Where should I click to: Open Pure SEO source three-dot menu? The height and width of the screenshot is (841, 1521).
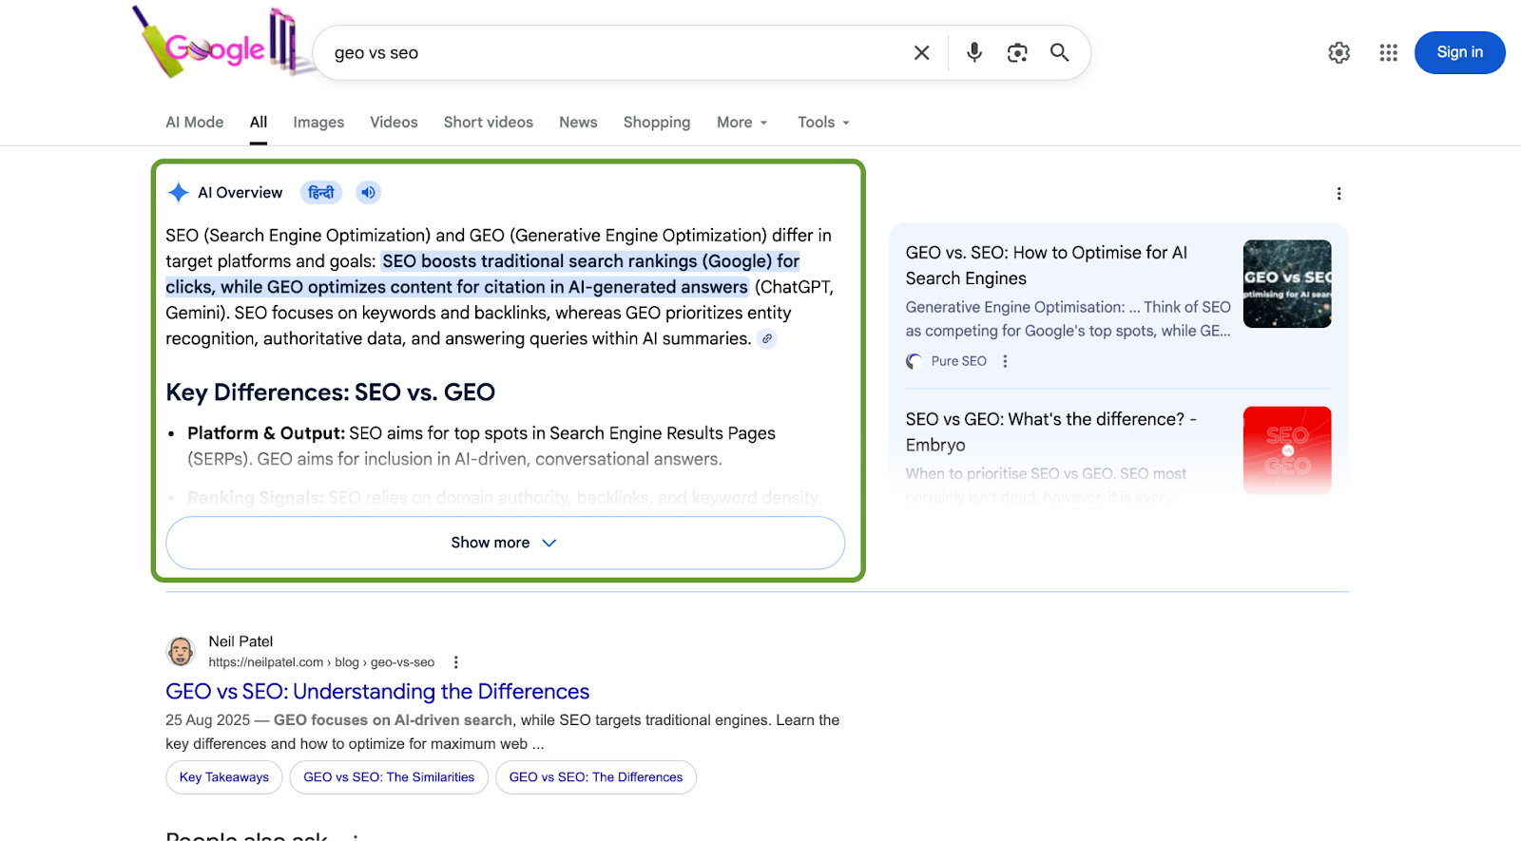coord(1005,361)
